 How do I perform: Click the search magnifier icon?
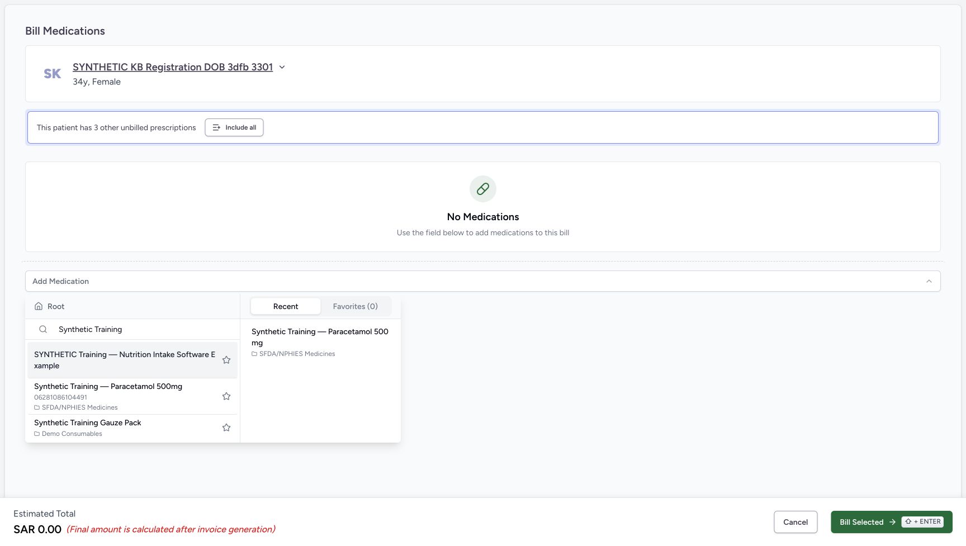click(43, 329)
